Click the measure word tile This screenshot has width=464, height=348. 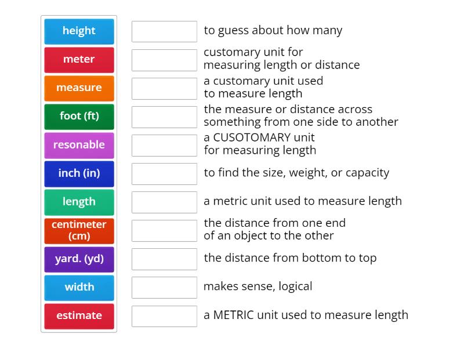coord(79,88)
